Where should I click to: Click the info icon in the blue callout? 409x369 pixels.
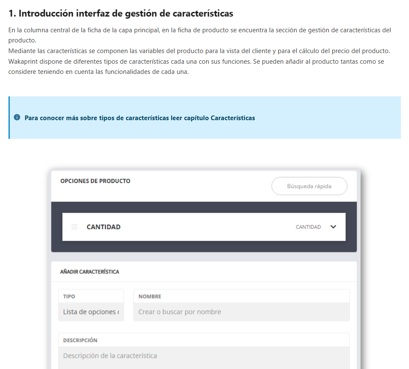click(17, 117)
